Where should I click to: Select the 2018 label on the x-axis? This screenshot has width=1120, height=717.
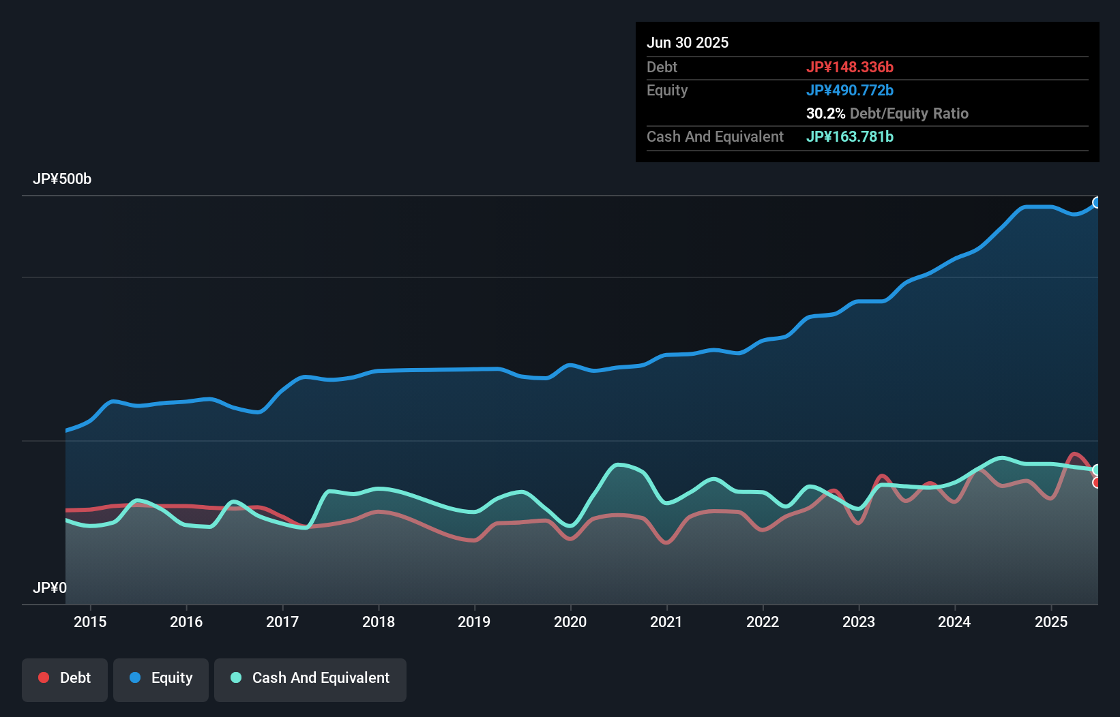tap(378, 622)
